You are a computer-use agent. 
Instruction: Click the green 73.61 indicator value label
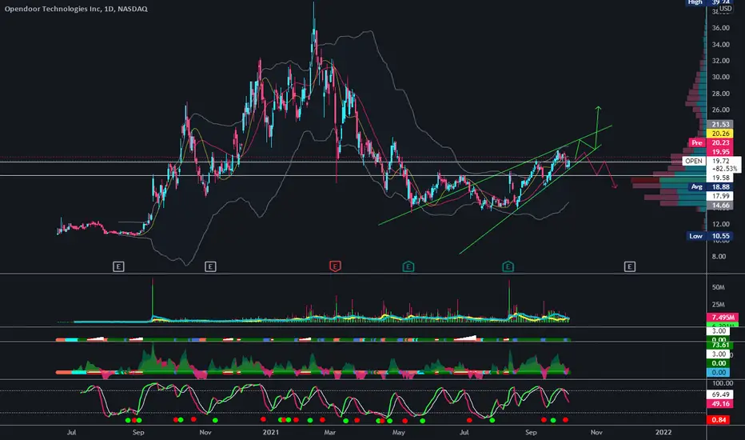pyautogui.click(x=720, y=345)
